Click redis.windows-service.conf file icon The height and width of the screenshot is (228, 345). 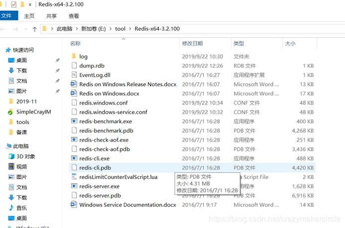(x=74, y=112)
